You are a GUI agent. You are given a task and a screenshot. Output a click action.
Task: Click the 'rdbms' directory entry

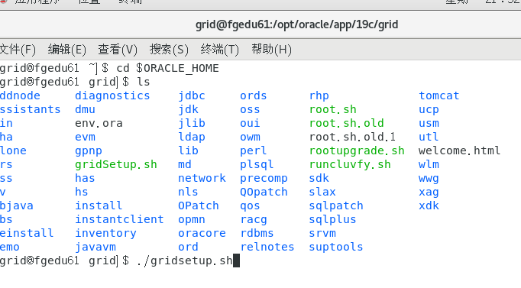[x=257, y=233]
